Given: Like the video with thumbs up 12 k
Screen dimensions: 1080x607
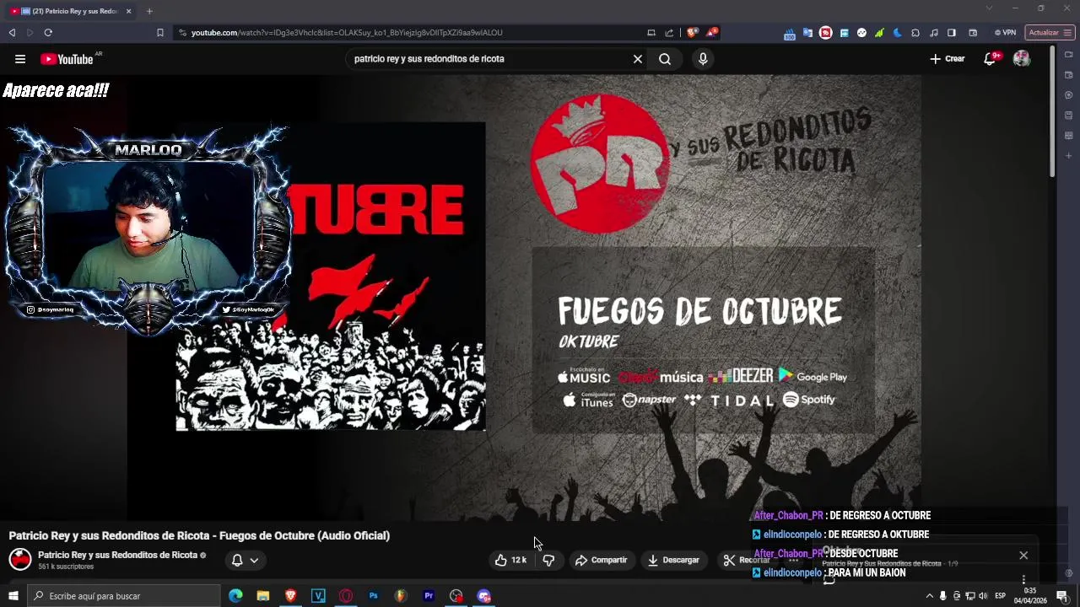Looking at the screenshot, I should pos(510,560).
